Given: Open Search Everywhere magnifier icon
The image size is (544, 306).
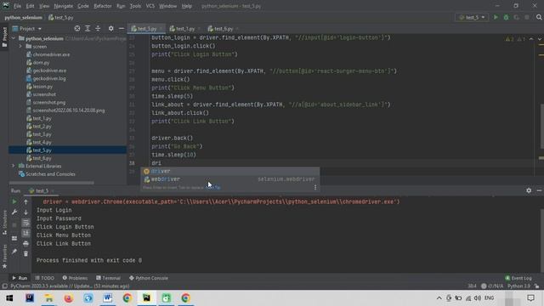Looking at the screenshot, I should point(539,17).
